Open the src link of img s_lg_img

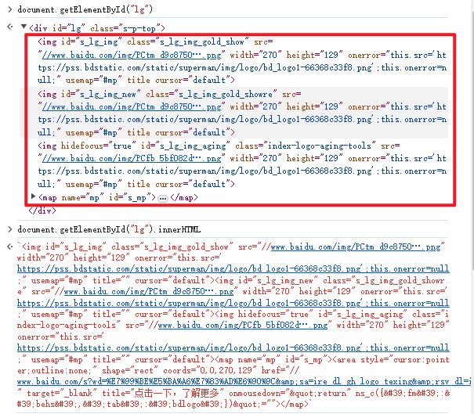click(110, 56)
